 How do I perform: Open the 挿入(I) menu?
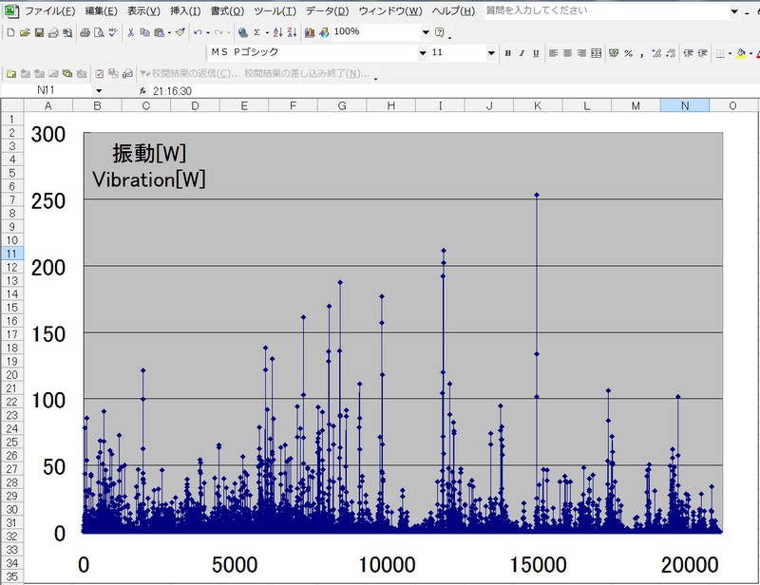point(185,10)
